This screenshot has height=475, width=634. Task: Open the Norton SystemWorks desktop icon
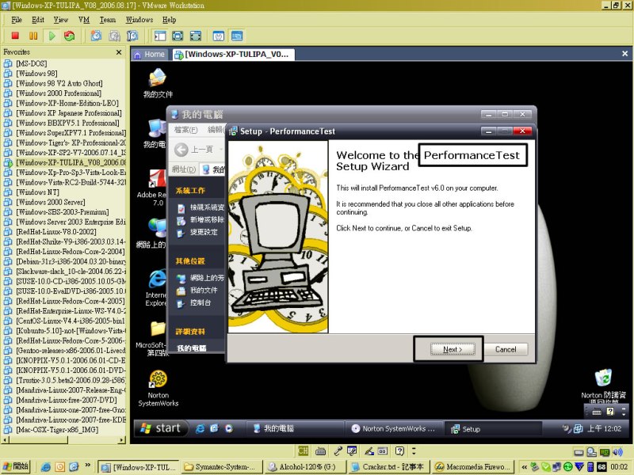158,388
